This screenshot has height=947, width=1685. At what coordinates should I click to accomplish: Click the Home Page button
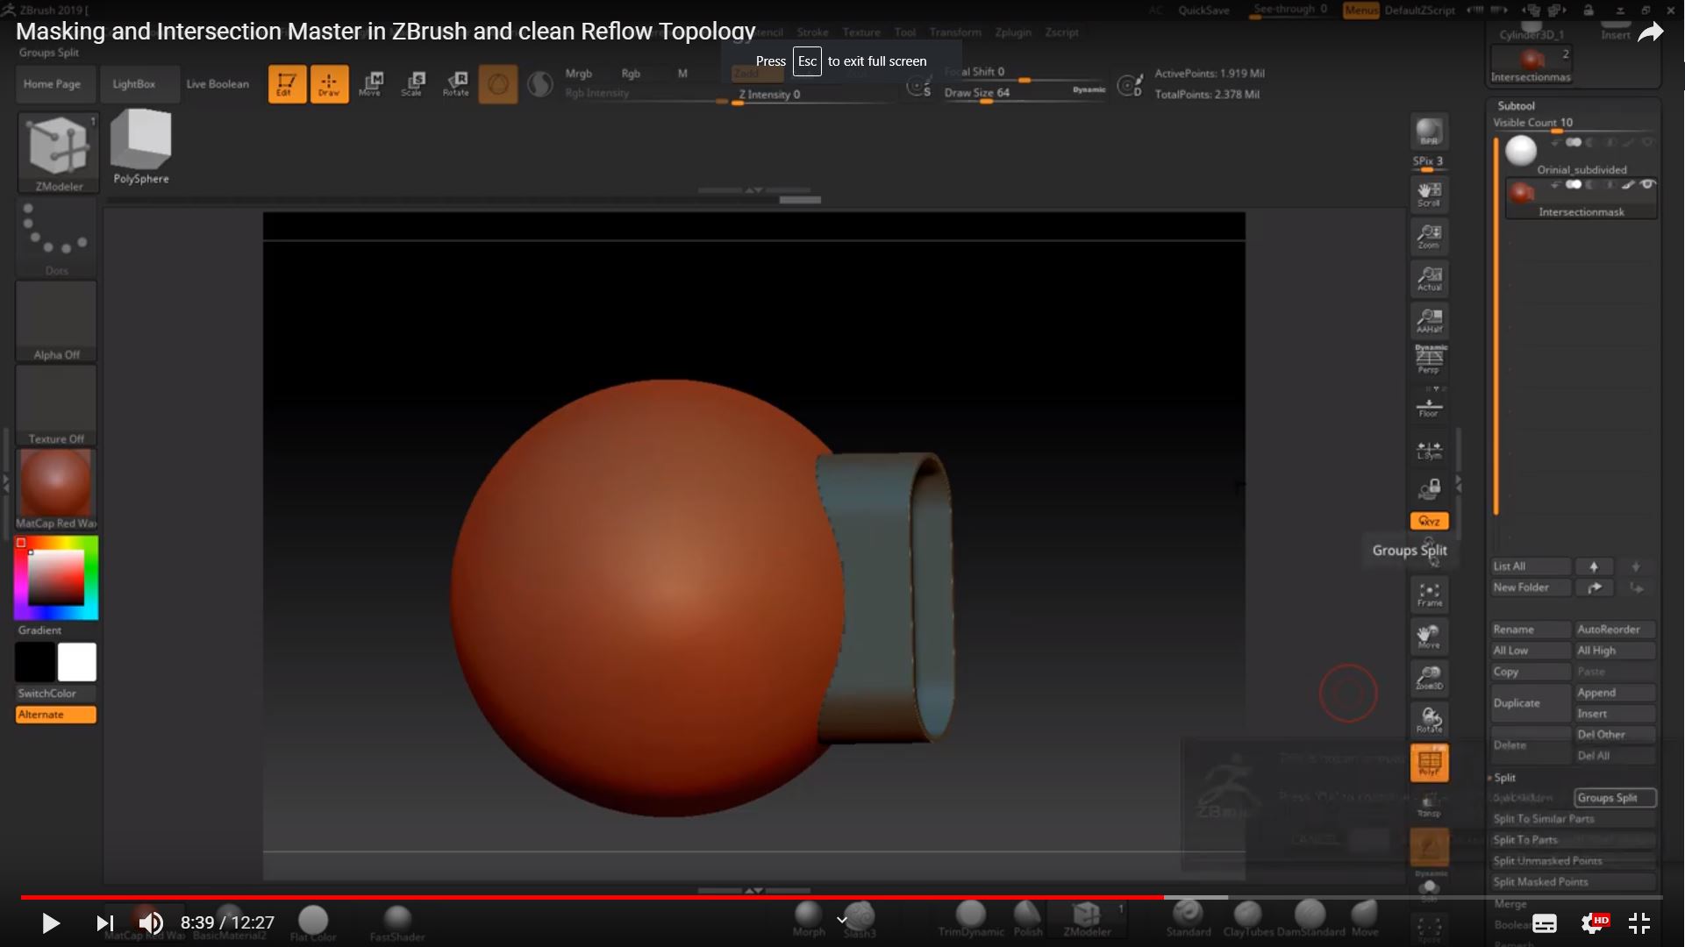[52, 84]
